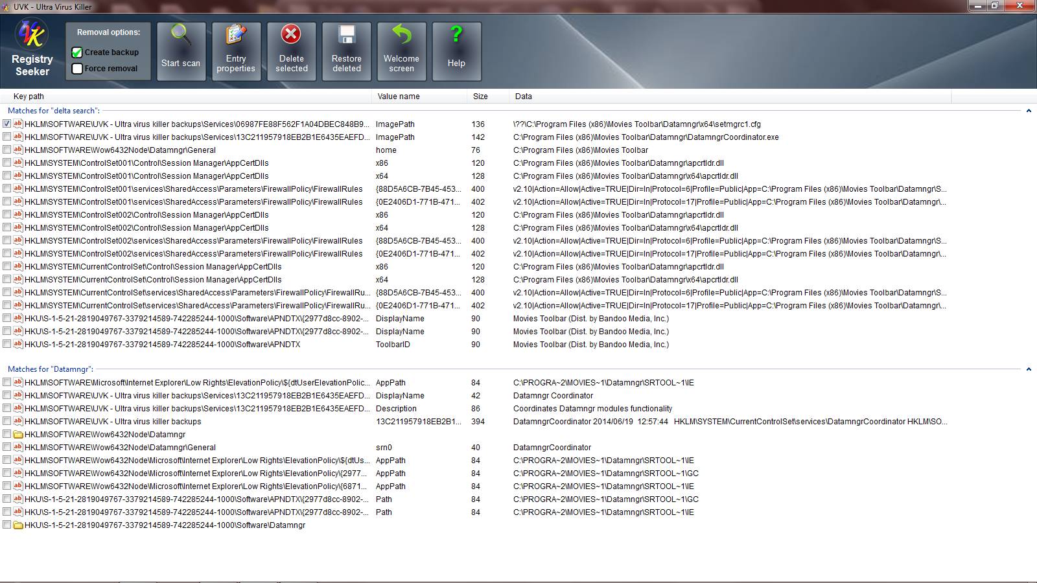Screen dimensions: 1037x583
Task: Select the size value 136
Action: click(478, 124)
